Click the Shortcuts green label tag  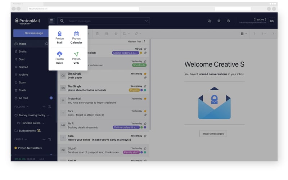tap(139, 65)
